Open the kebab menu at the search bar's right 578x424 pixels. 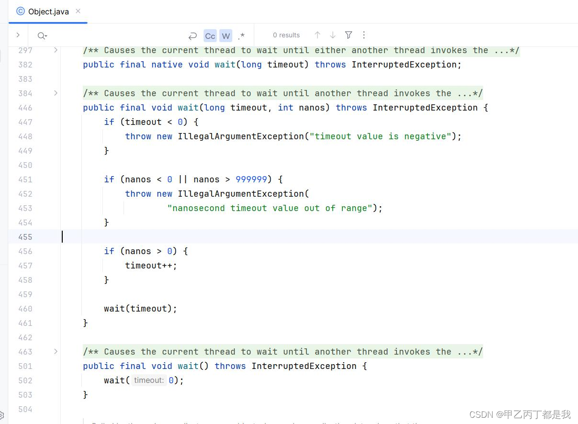(x=364, y=35)
